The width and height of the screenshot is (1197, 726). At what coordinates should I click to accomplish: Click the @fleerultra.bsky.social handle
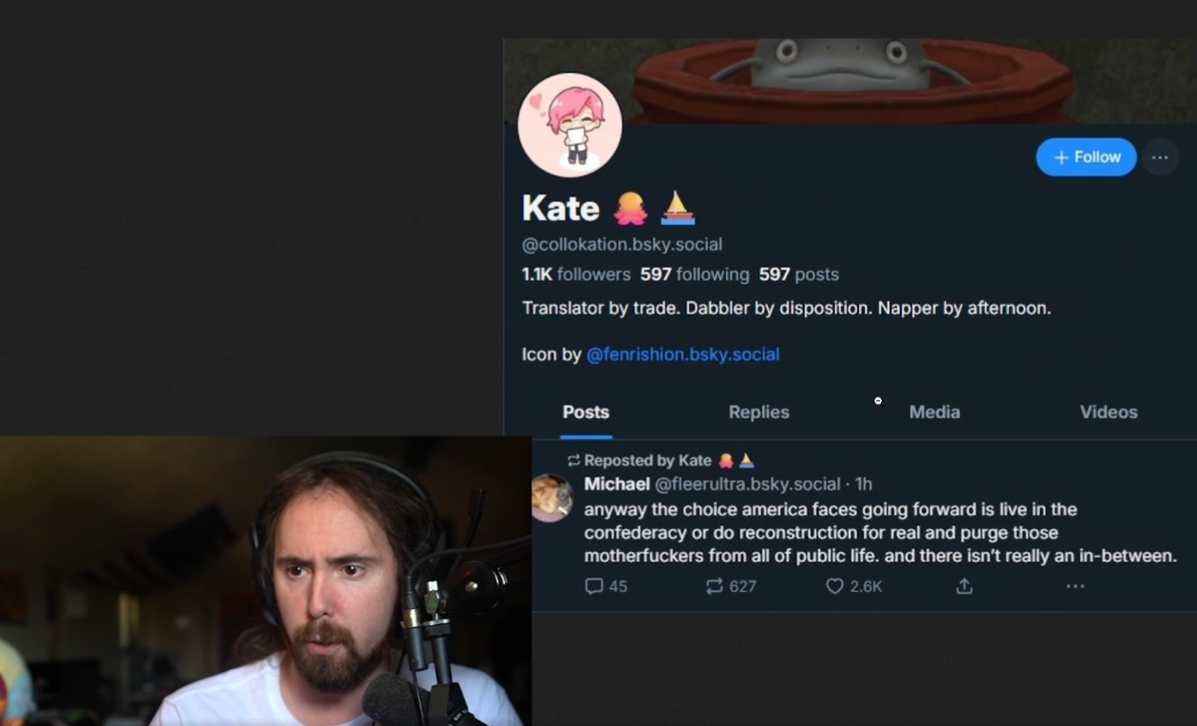(x=748, y=484)
